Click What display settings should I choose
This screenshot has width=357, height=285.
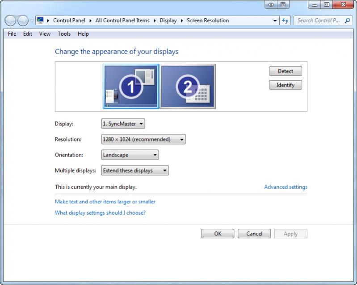pos(100,213)
